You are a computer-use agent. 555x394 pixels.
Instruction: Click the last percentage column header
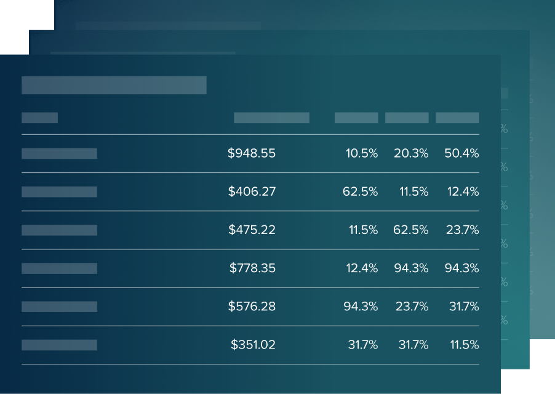pos(457,118)
